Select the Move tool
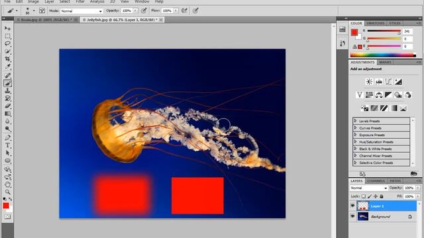Viewport: 424px width, 238px height. point(7,28)
